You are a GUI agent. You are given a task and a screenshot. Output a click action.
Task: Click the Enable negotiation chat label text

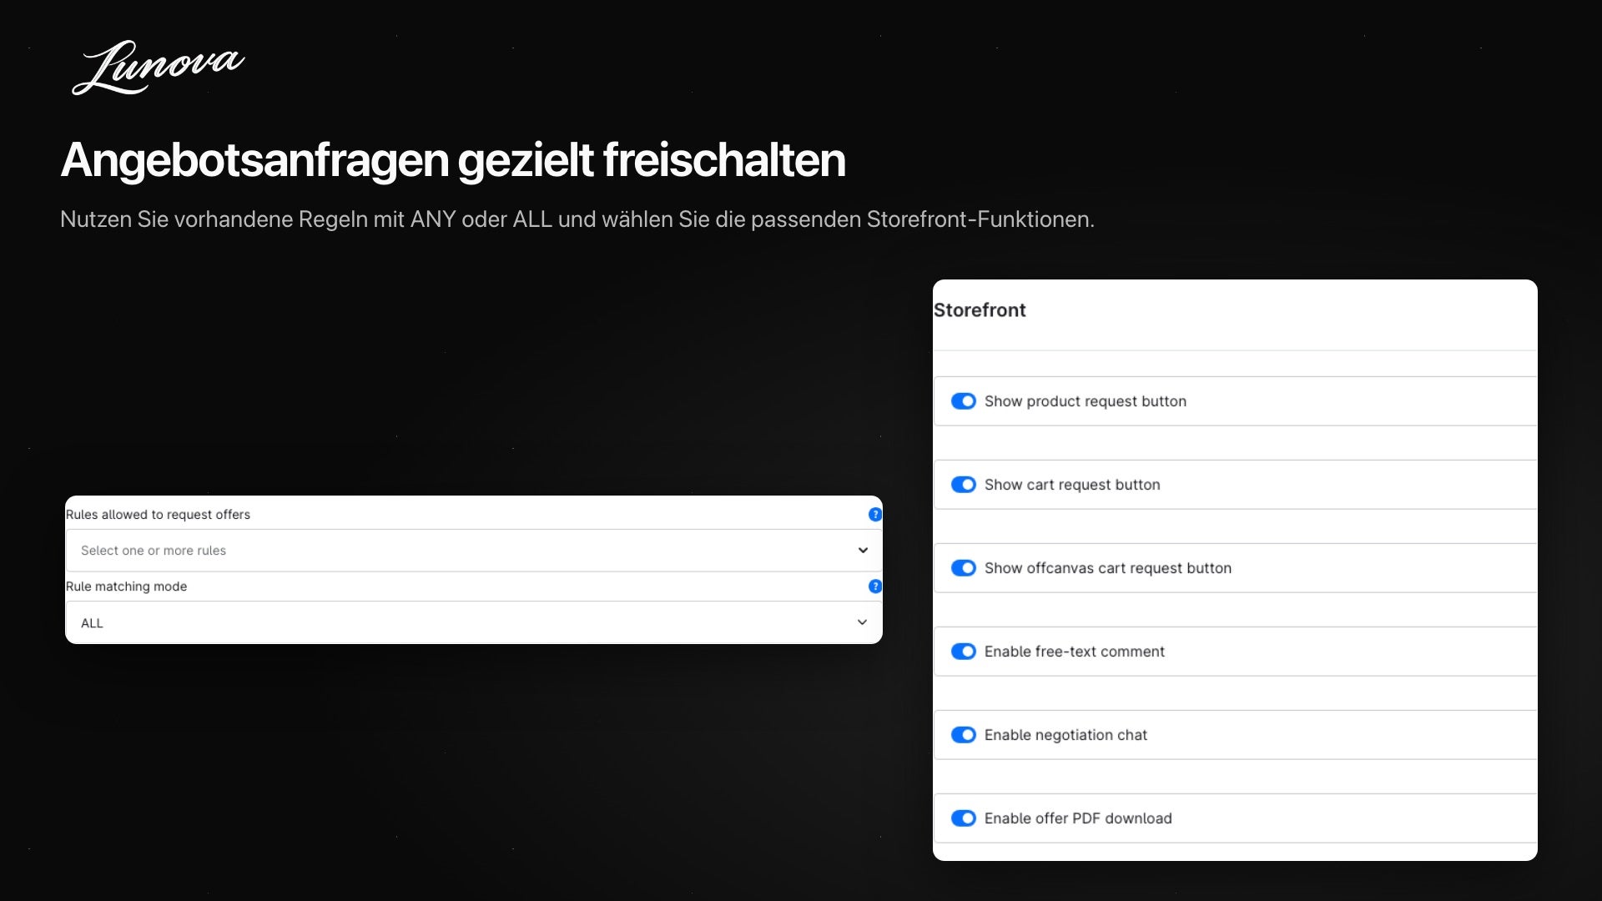1065,735
